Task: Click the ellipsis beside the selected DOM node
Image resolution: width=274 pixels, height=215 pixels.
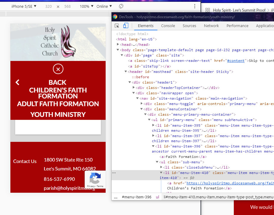Action: coord(114,173)
